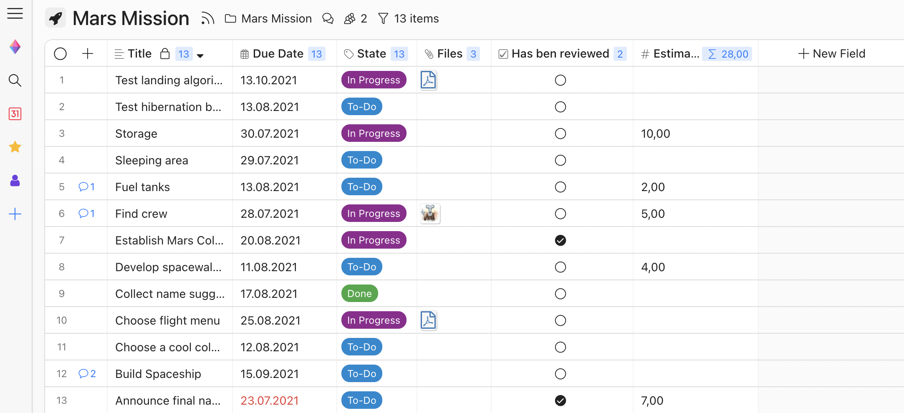This screenshot has height=413, width=904.
Task: Open the purple user profile icon
Action: coord(15,180)
